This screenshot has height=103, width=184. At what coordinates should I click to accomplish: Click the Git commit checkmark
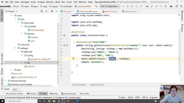coord(156,6)
